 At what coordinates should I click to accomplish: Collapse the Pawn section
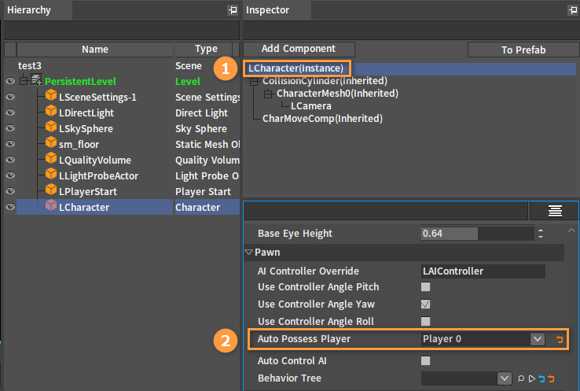tap(249, 253)
